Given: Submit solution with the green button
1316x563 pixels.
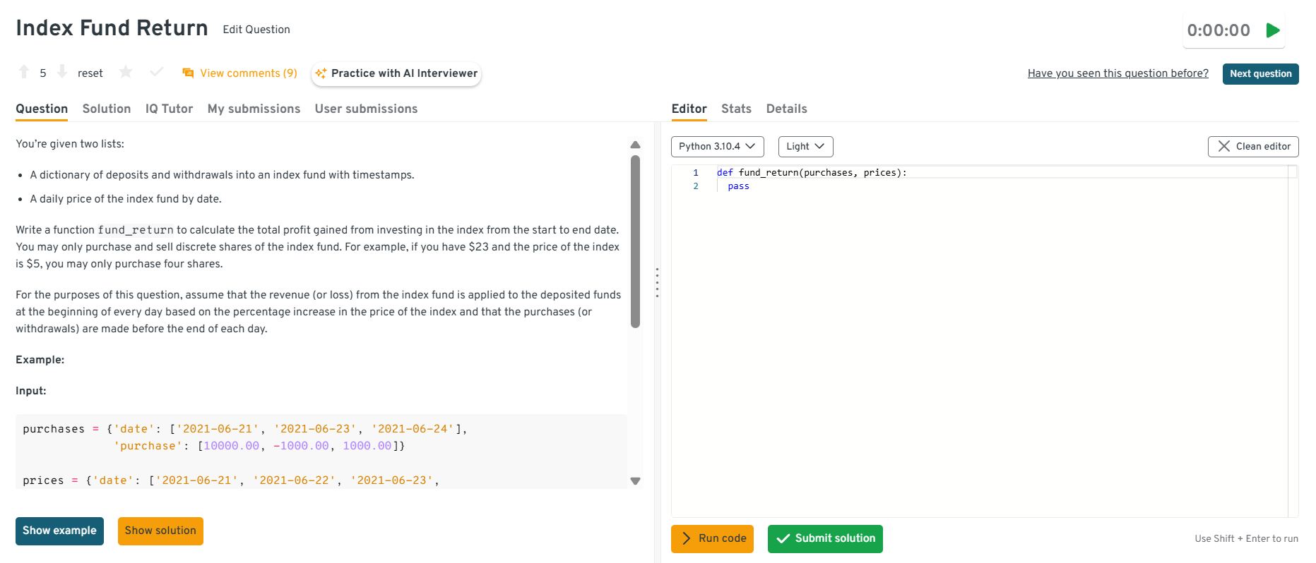Looking at the screenshot, I should click(x=825, y=539).
